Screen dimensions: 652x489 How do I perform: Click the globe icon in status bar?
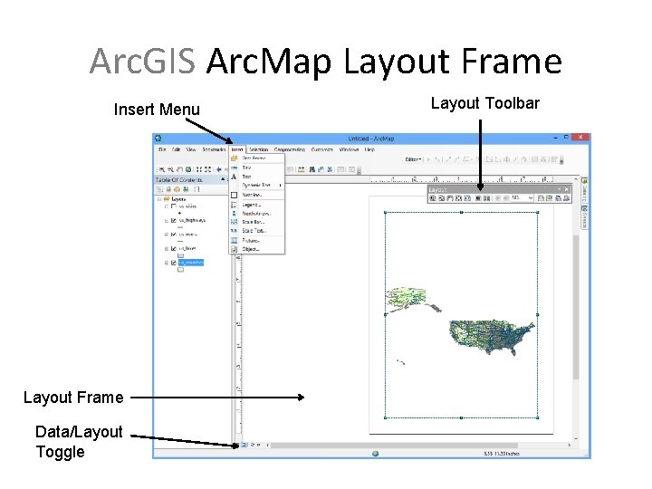click(x=375, y=454)
